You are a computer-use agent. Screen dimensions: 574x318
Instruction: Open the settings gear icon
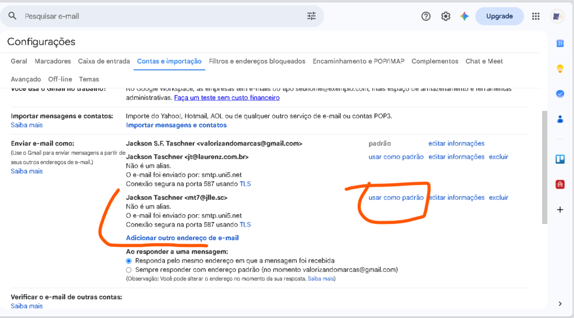(x=446, y=16)
